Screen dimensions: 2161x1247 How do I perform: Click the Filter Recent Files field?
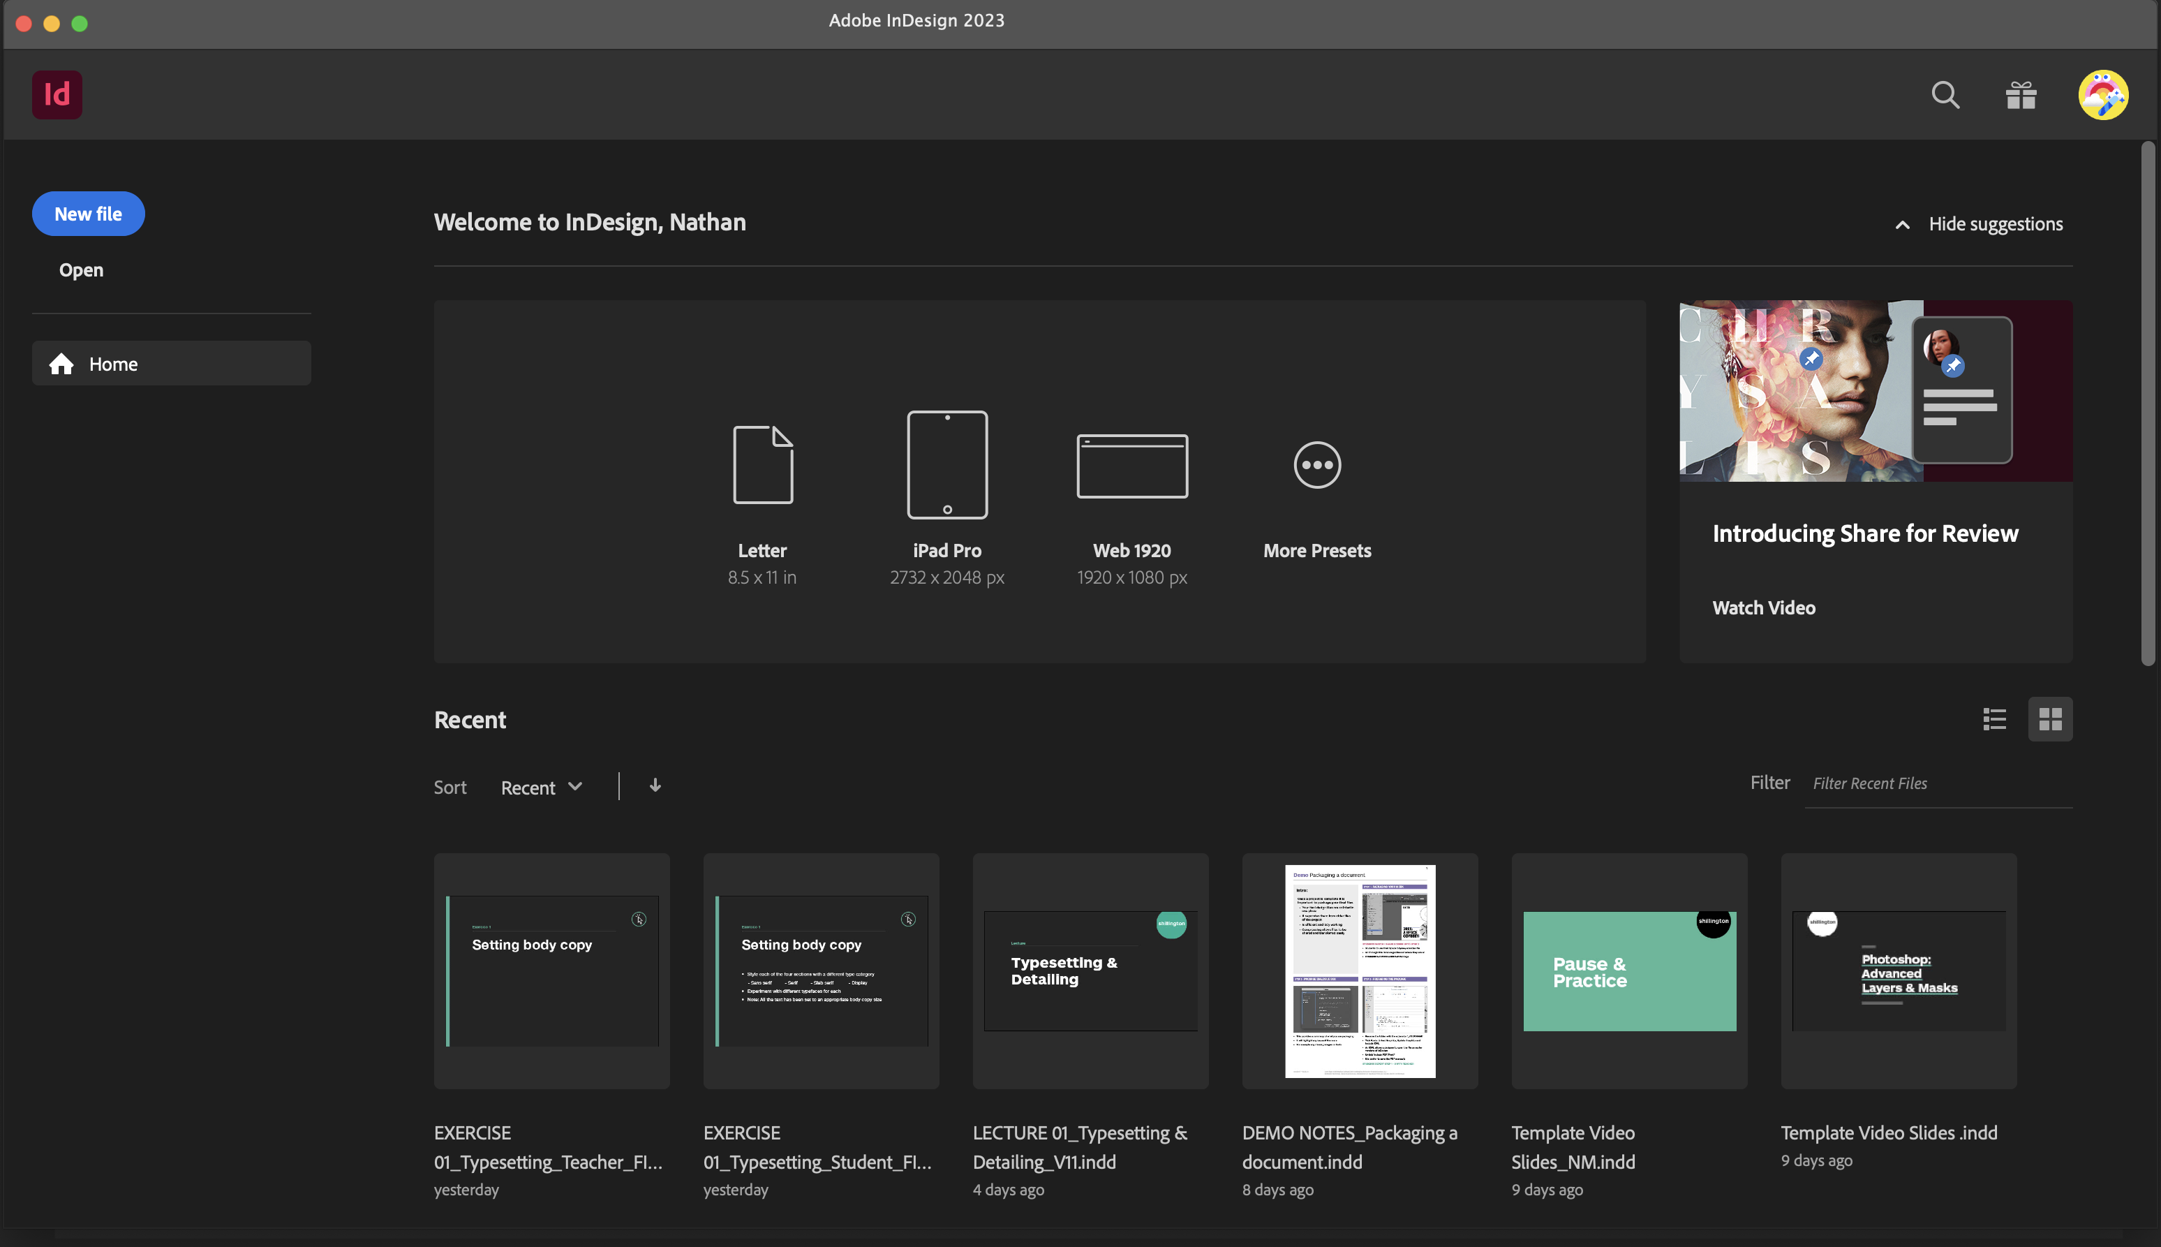(1937, 783)
